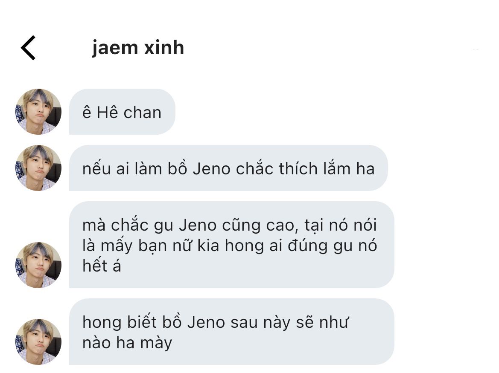499x373 pixels.
Task: Click the text line 'hết á'
Action: click(x=102, y=266)
